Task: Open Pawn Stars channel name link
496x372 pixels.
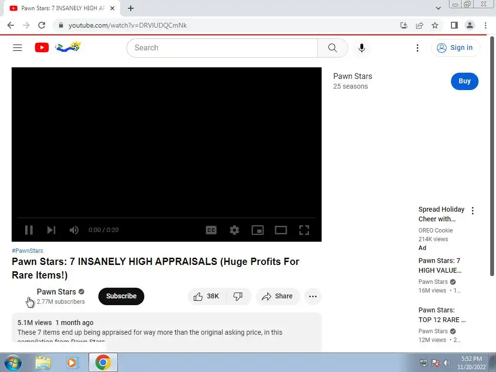Action: 56,292
